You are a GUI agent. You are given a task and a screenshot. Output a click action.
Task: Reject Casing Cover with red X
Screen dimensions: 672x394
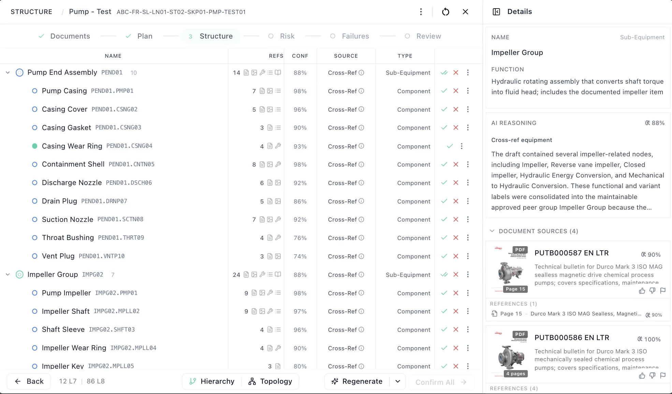point(456,109)
